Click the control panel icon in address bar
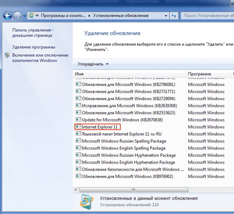Image resolution: width=234 pixels, height=214 pixels. point(31,15)
